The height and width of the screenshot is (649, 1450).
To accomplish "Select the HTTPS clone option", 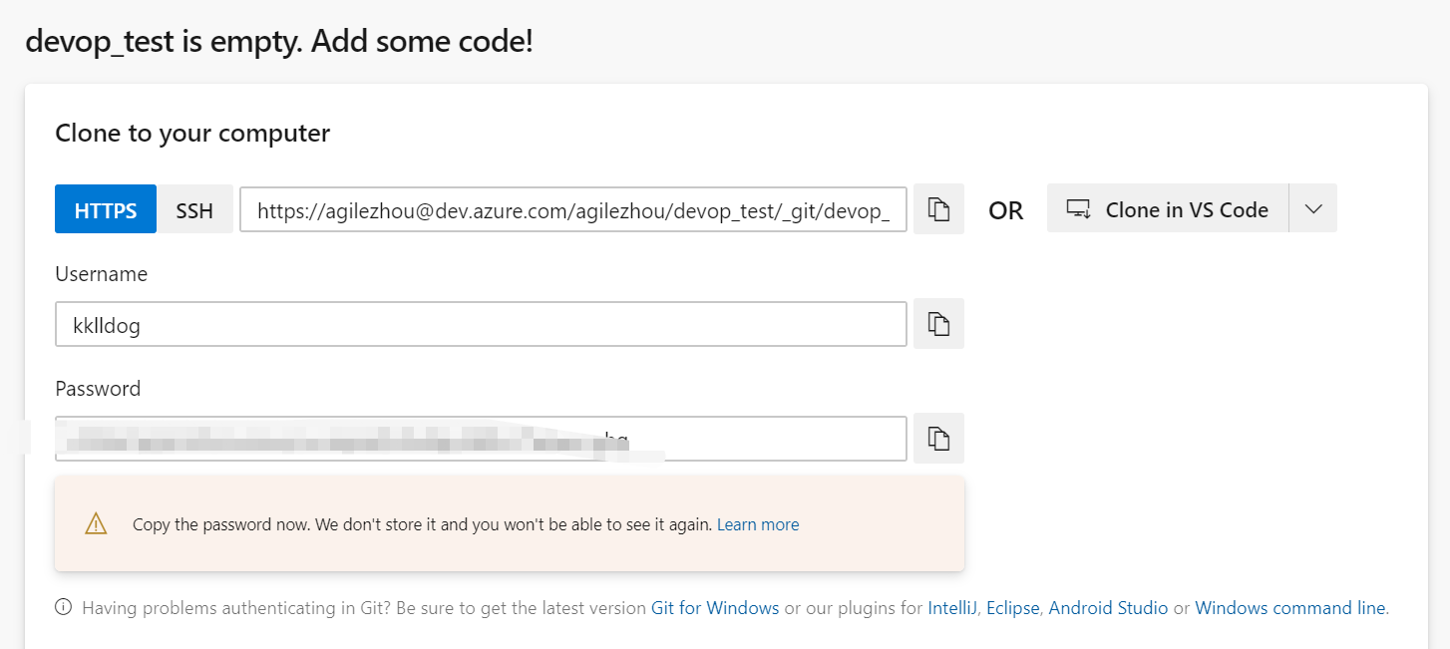I will click(x=106, y=209).
